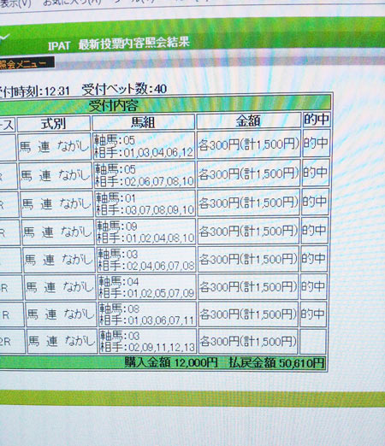385x446 pixels.
Task: Click the 照会メニュー button
Action: (x=27, y=63)
